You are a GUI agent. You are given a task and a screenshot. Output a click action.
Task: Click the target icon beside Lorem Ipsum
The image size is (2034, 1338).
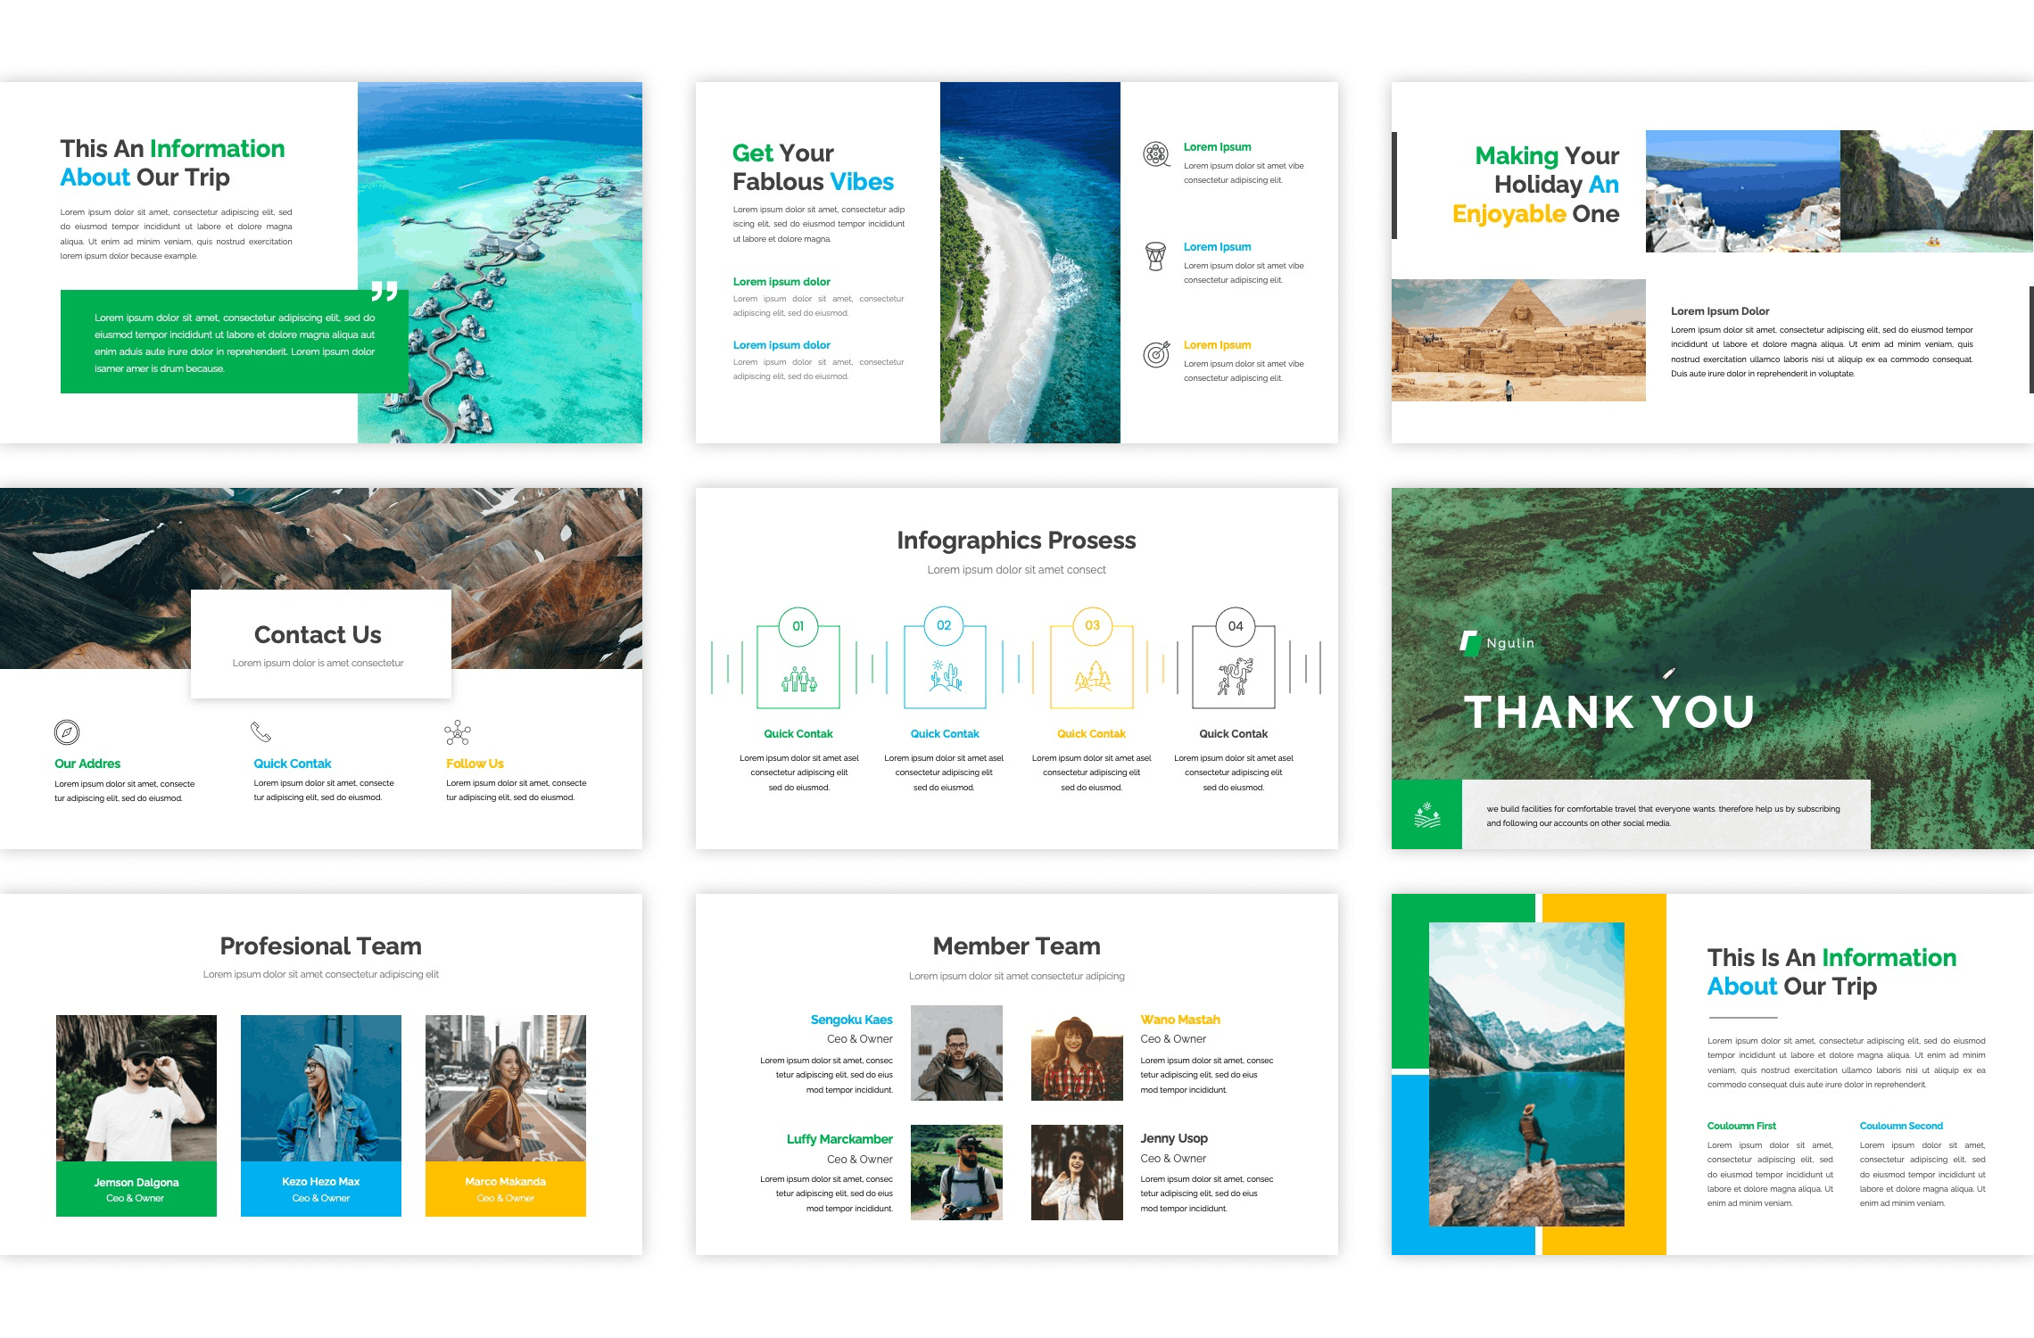click(x=1156, y=354)
